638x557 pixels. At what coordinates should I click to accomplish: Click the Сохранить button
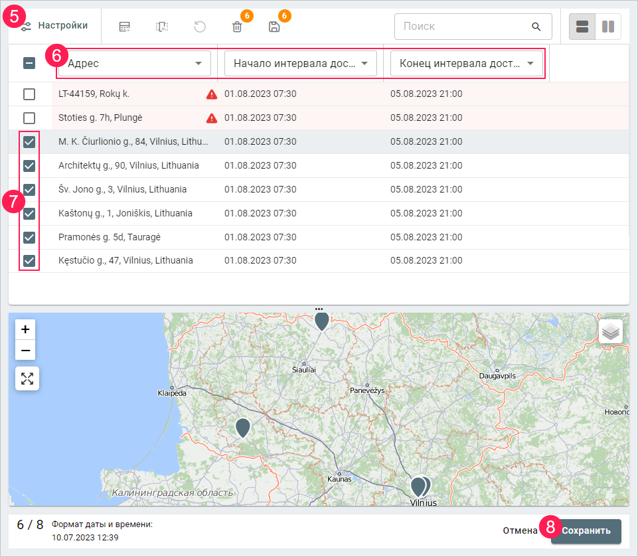586,531
